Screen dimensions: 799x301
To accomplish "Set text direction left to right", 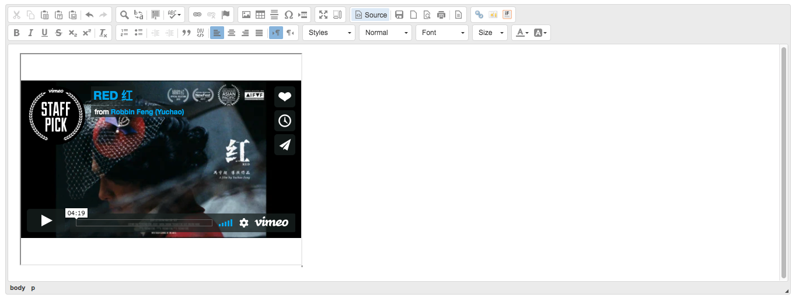I will [276, 33].
